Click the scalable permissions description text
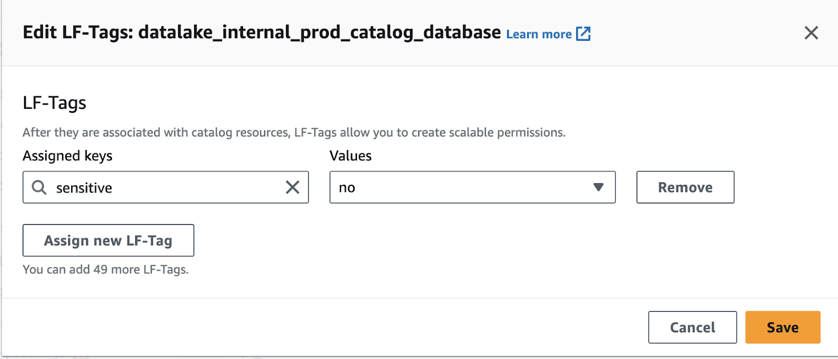 (293, 132)
